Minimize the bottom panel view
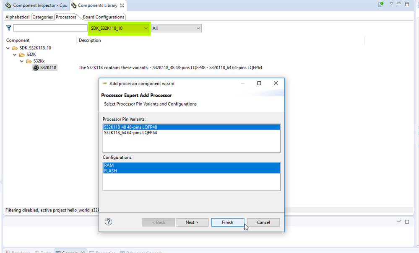The height and width of the screenshot is (253, 419). pos(399,221)
